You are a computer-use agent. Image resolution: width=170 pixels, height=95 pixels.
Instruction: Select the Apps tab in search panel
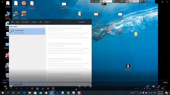pyautogui.click(x=18, y=22)
